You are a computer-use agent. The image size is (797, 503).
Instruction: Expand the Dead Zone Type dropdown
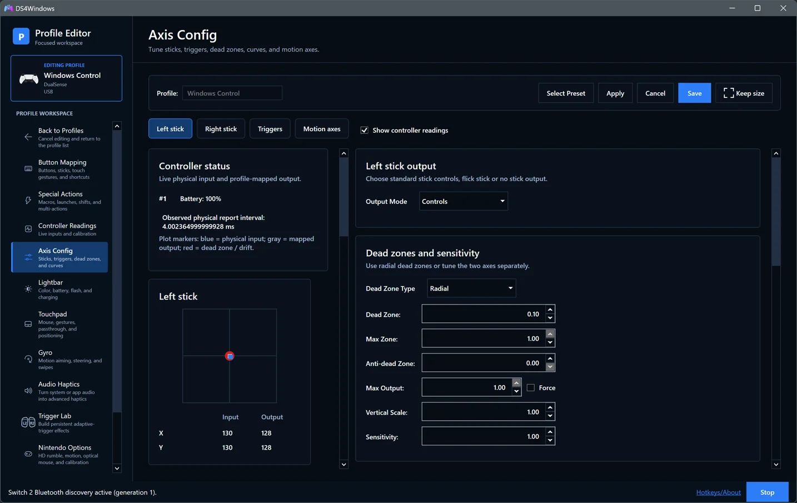[x=471, y=288]
